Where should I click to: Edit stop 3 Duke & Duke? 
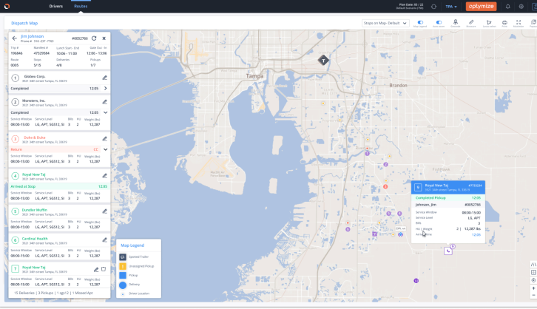tap(105, 138)
